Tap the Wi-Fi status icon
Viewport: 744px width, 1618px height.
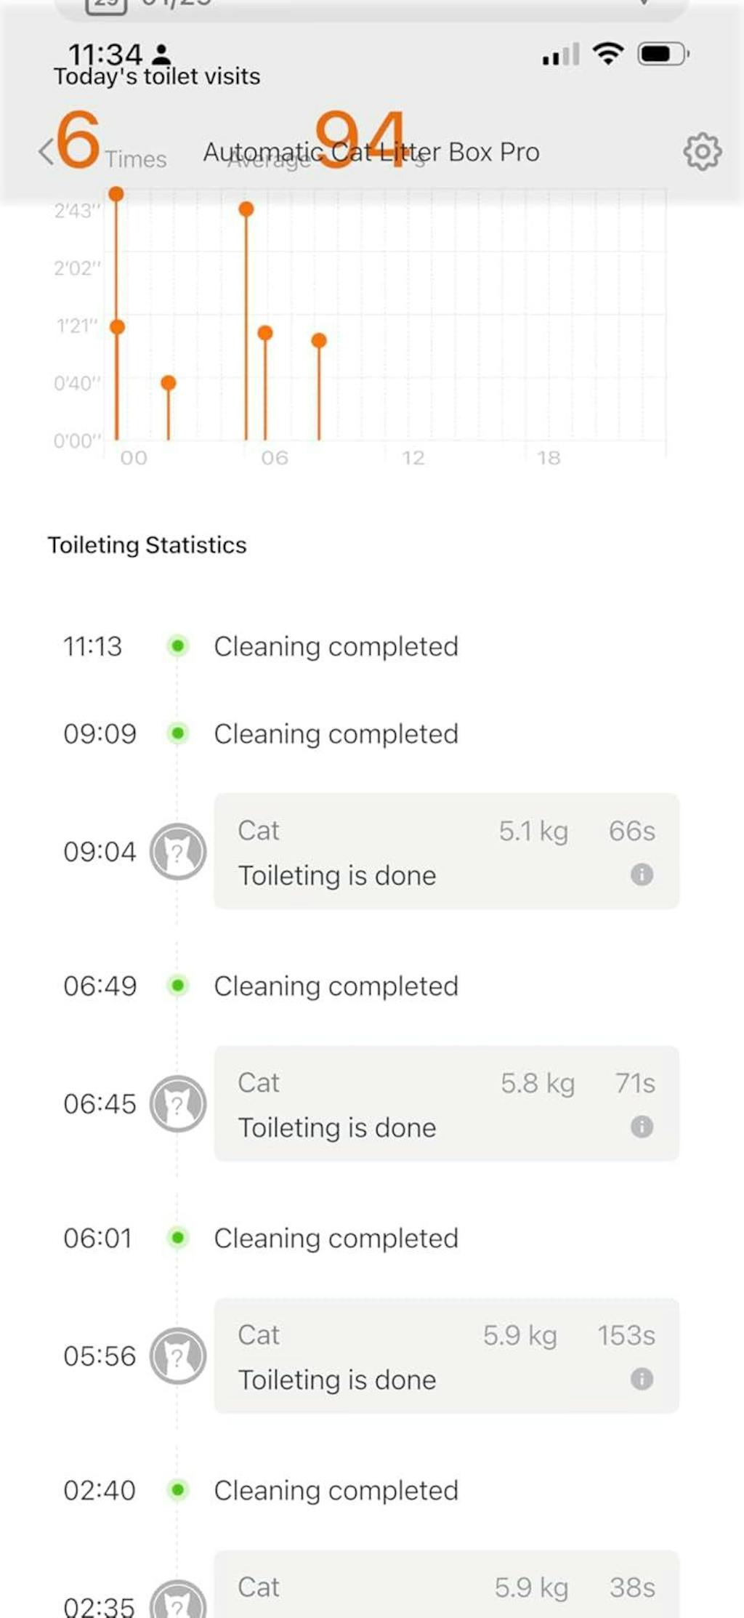point(607,54)
